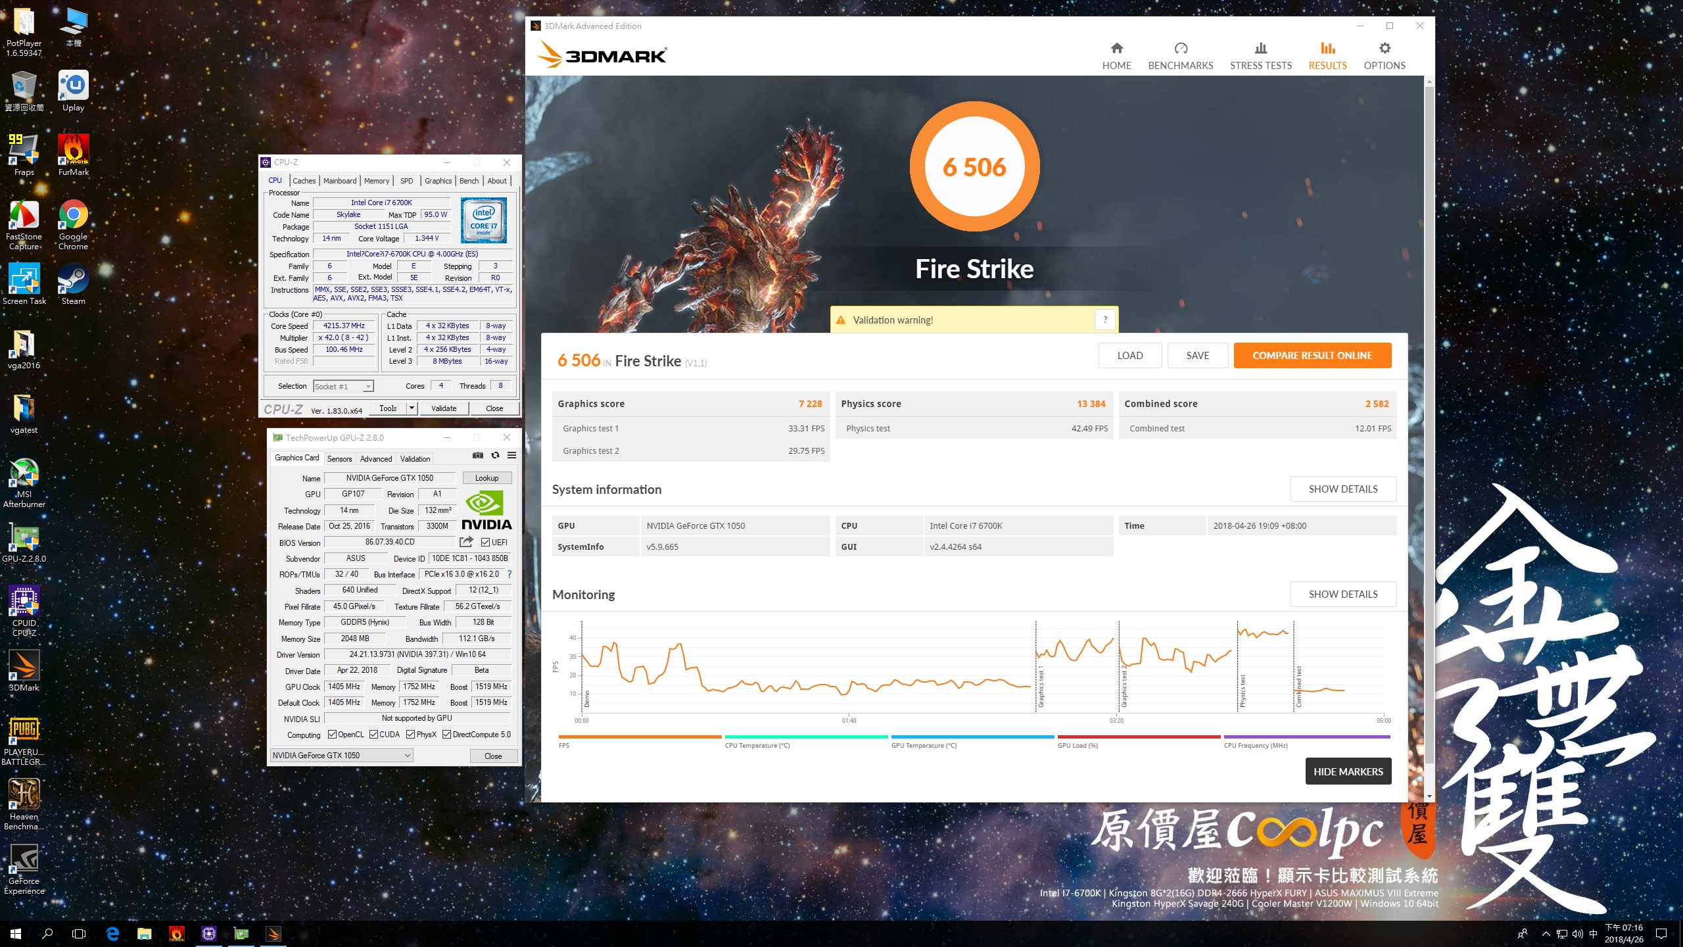Select the Google Chrome desktop icon

coord(73,225)
